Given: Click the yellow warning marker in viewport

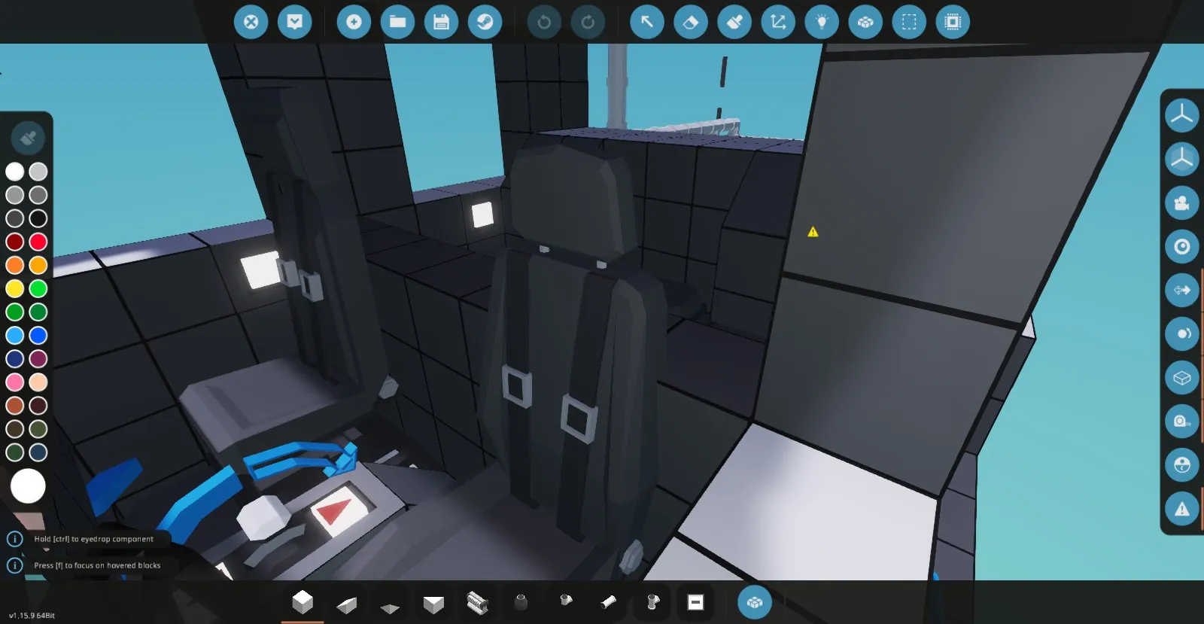Looking at the screenshot, I should tap(813, 232).
